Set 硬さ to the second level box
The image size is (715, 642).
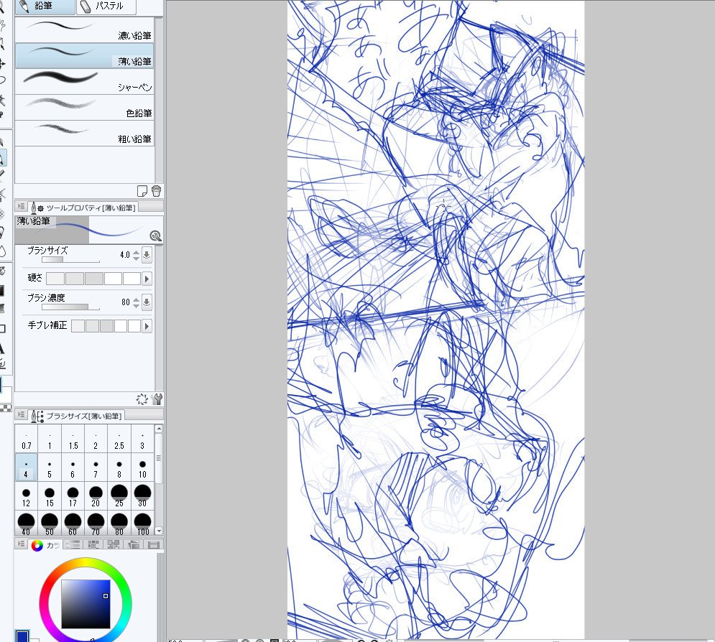pyautogui.click(x=74, y=279)
